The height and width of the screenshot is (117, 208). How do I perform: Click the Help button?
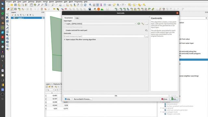[67, 99]
